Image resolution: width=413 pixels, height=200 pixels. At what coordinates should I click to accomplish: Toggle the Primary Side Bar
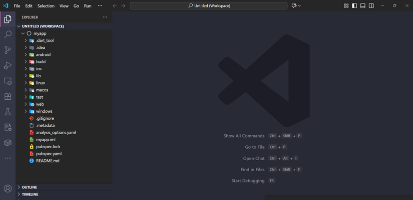354,6
